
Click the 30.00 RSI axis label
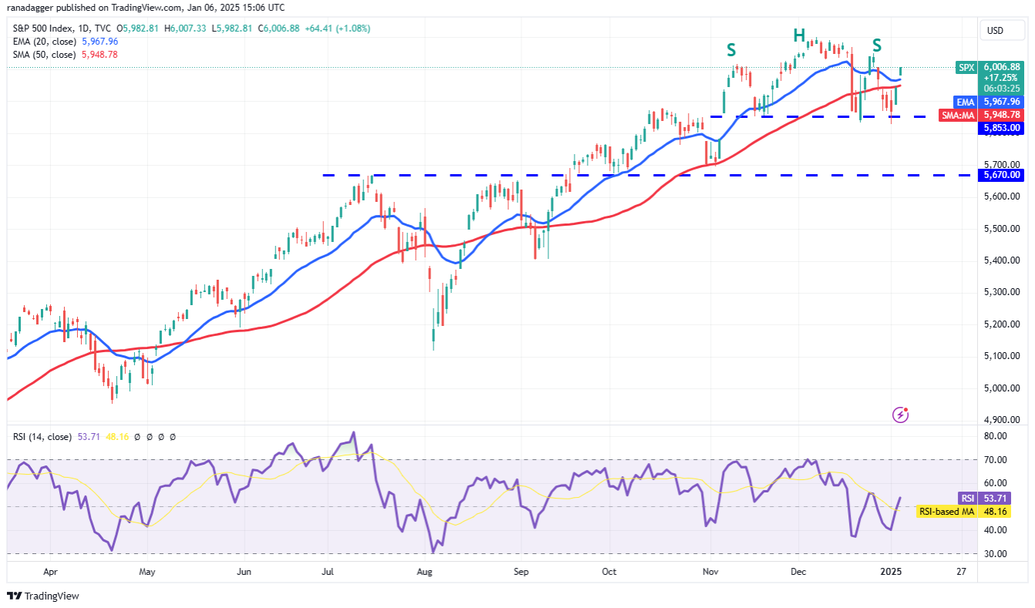coord(995,554)
